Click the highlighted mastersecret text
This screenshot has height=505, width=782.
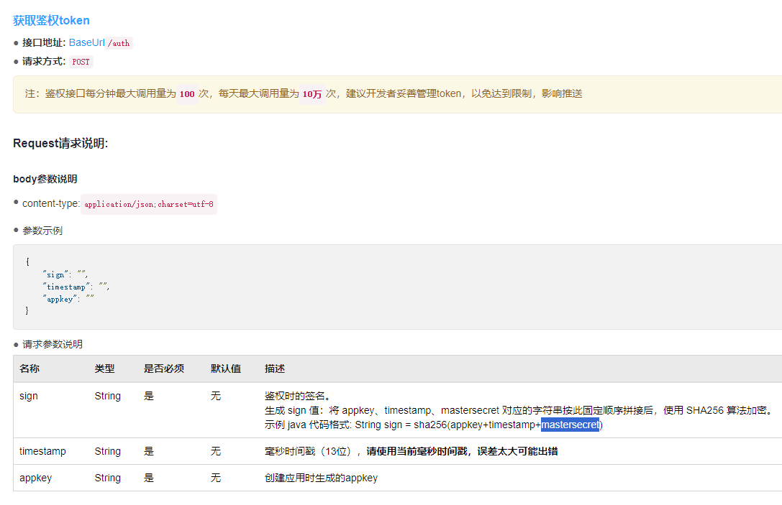coord(571,425)
